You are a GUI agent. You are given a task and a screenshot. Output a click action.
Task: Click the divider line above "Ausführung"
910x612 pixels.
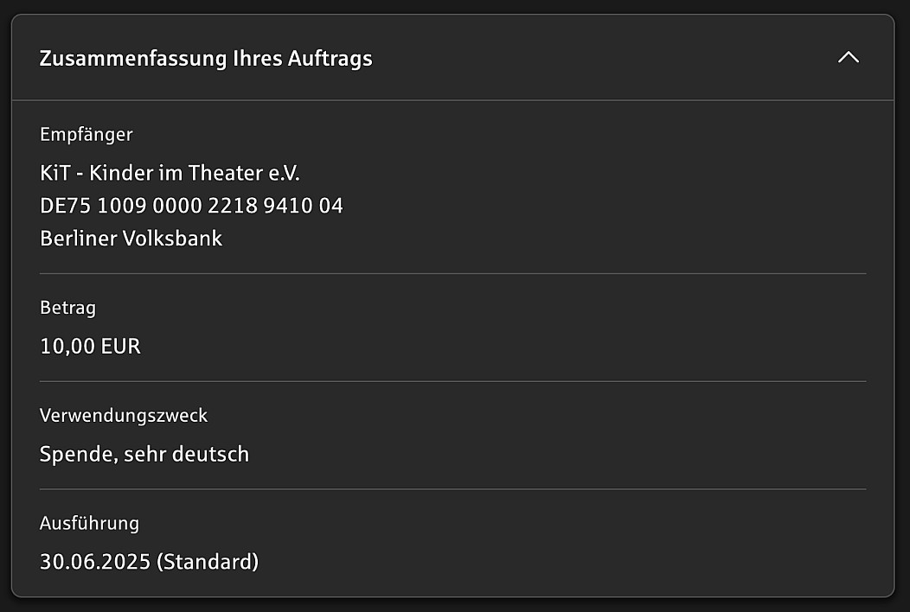pos(452,489)
